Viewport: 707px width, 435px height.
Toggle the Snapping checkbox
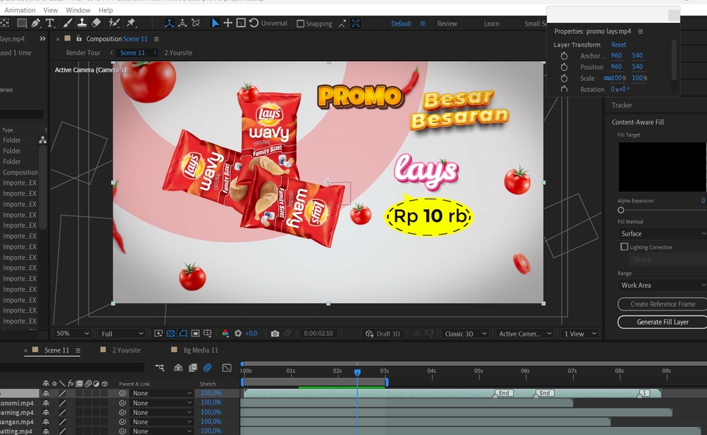[x=300, y=24]
